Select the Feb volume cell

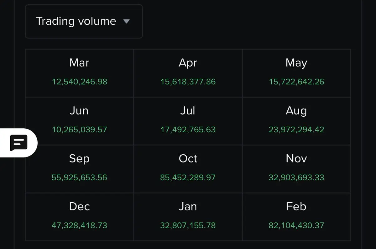(x=296, y=217)
